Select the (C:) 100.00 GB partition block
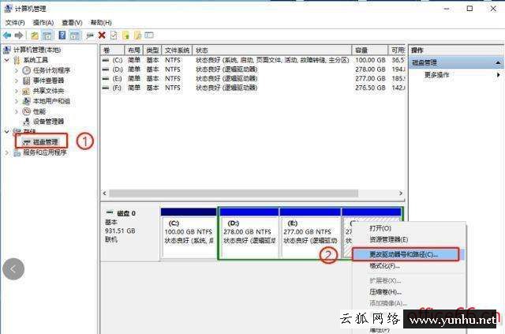Screen dimensions: 505x334 pos(189,233)
